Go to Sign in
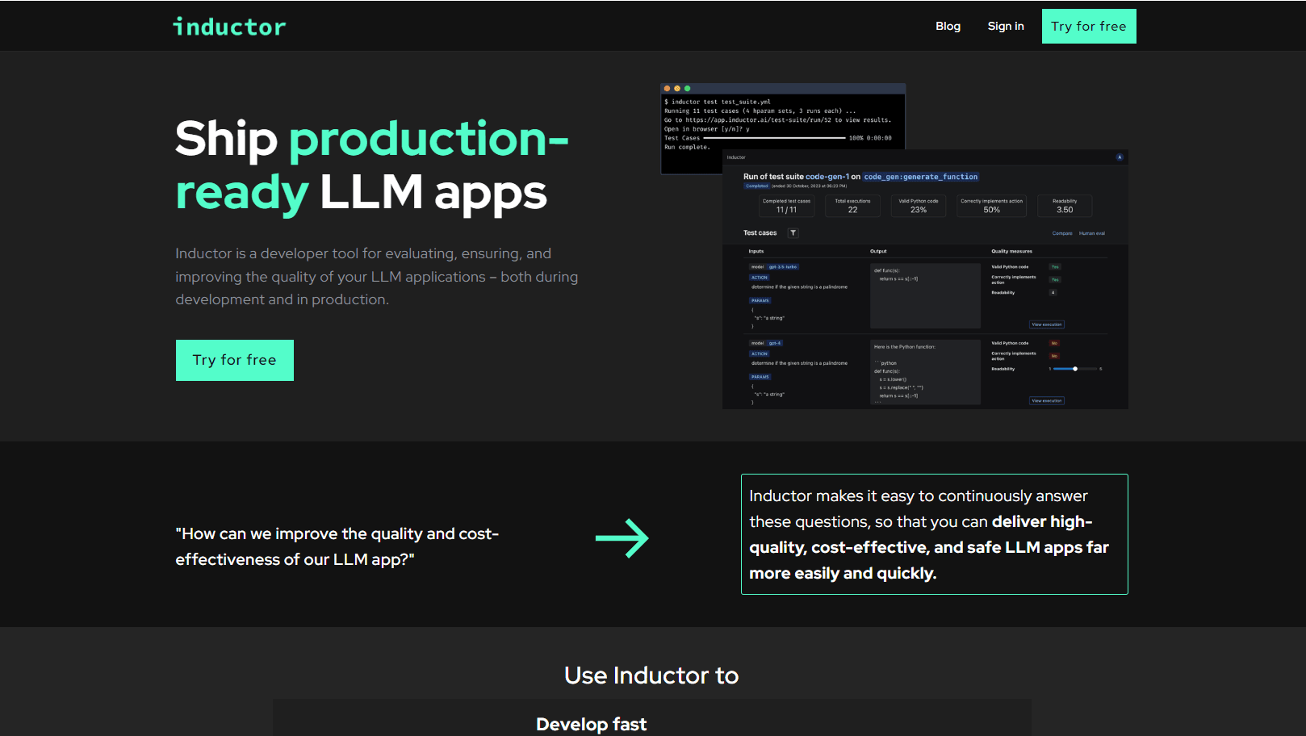 point(1006,26)
